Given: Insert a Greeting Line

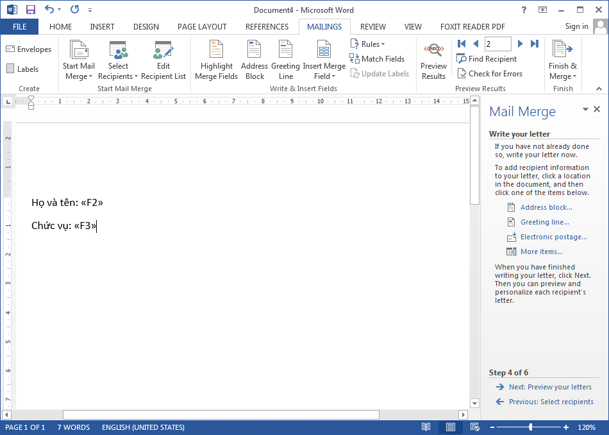Looking at the screenshot, I should tap(285, 60).
